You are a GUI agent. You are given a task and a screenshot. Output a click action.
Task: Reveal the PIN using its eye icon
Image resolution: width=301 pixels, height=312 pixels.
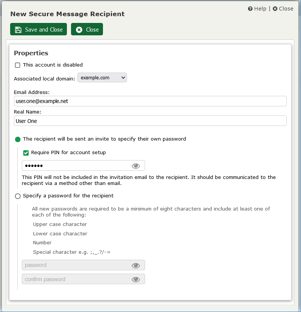136,165
